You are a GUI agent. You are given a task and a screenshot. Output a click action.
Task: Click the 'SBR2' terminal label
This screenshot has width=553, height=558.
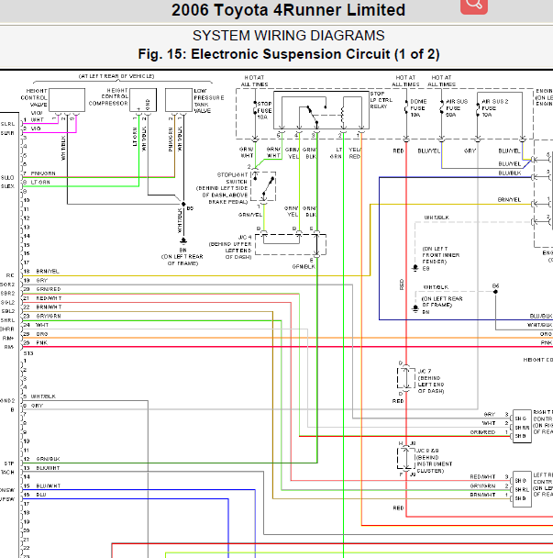coord(8,294)
